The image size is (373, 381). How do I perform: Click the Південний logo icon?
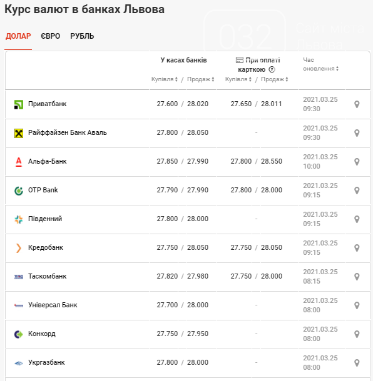[19, 219]
